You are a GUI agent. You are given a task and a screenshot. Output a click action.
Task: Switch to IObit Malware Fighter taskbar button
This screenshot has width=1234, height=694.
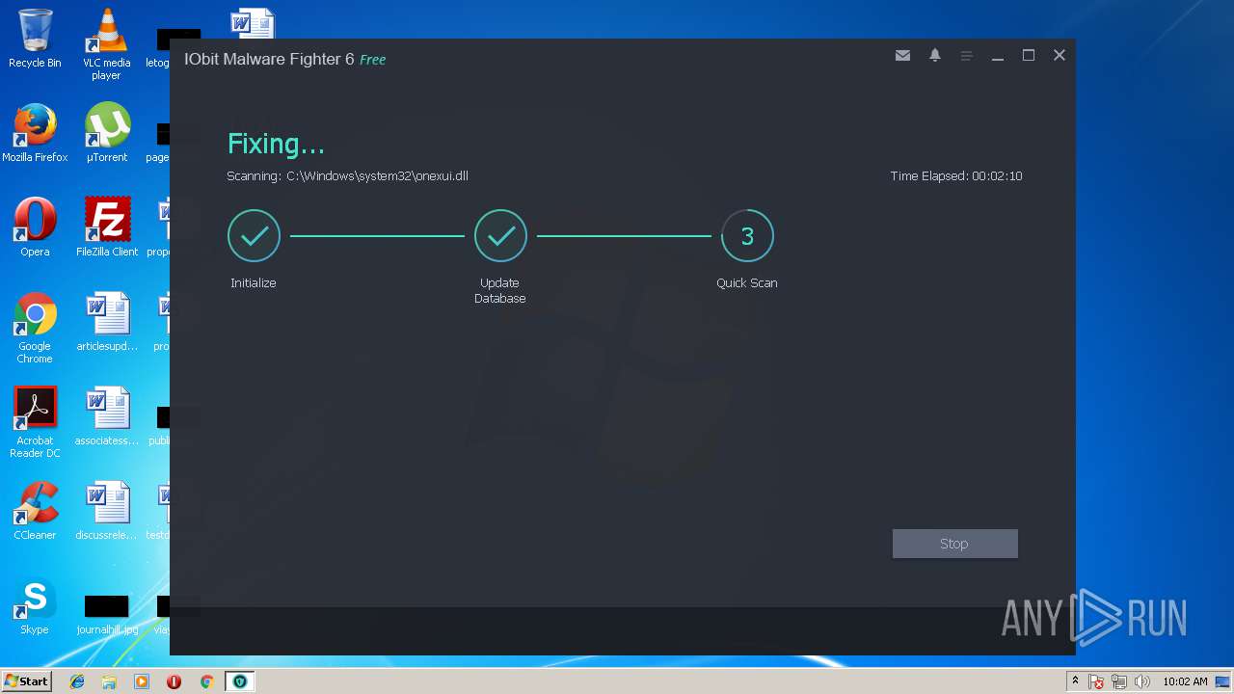(x=239, y=681)
